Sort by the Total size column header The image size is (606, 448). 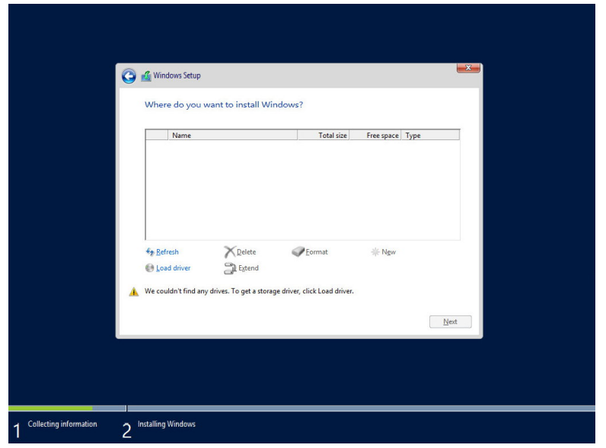(324, 135)
